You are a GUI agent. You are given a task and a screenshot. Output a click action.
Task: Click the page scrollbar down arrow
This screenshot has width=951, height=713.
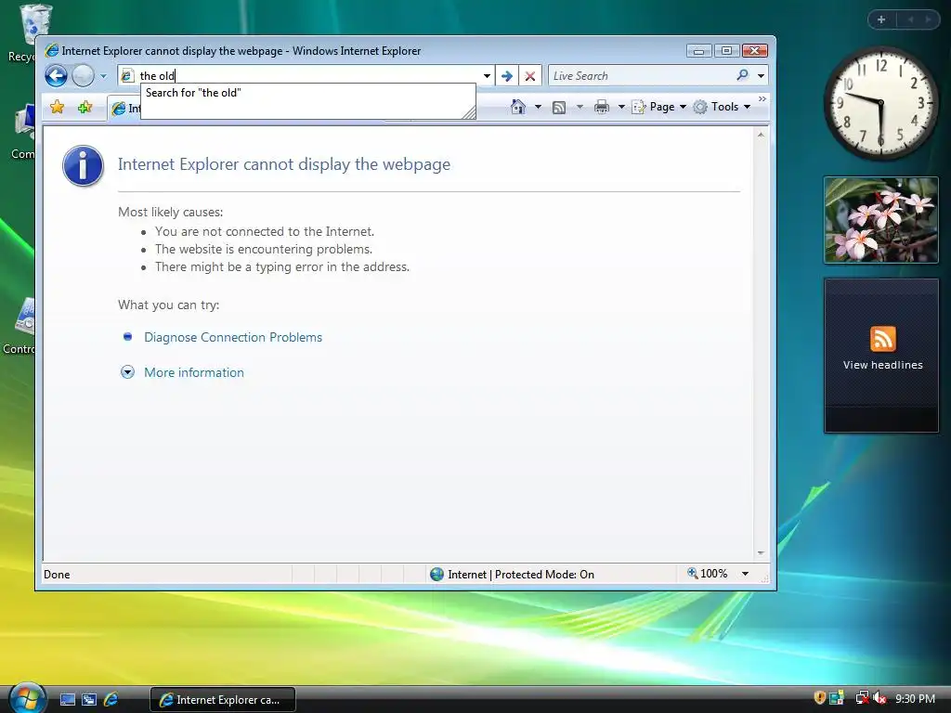[x=761, y=553]
